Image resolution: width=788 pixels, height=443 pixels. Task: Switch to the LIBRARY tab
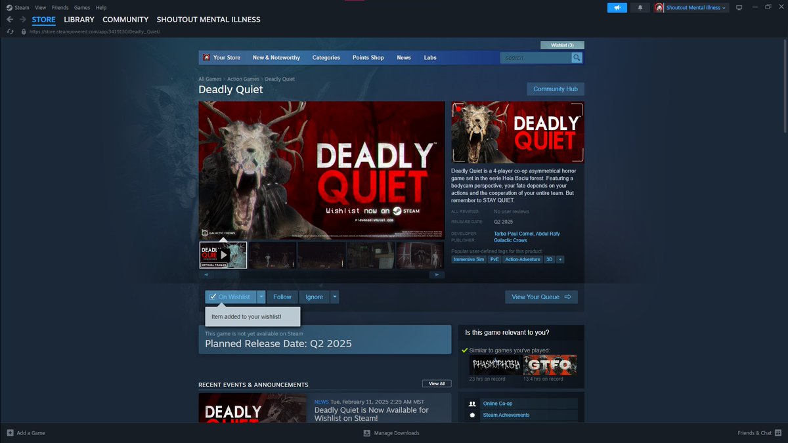point(79,20)
